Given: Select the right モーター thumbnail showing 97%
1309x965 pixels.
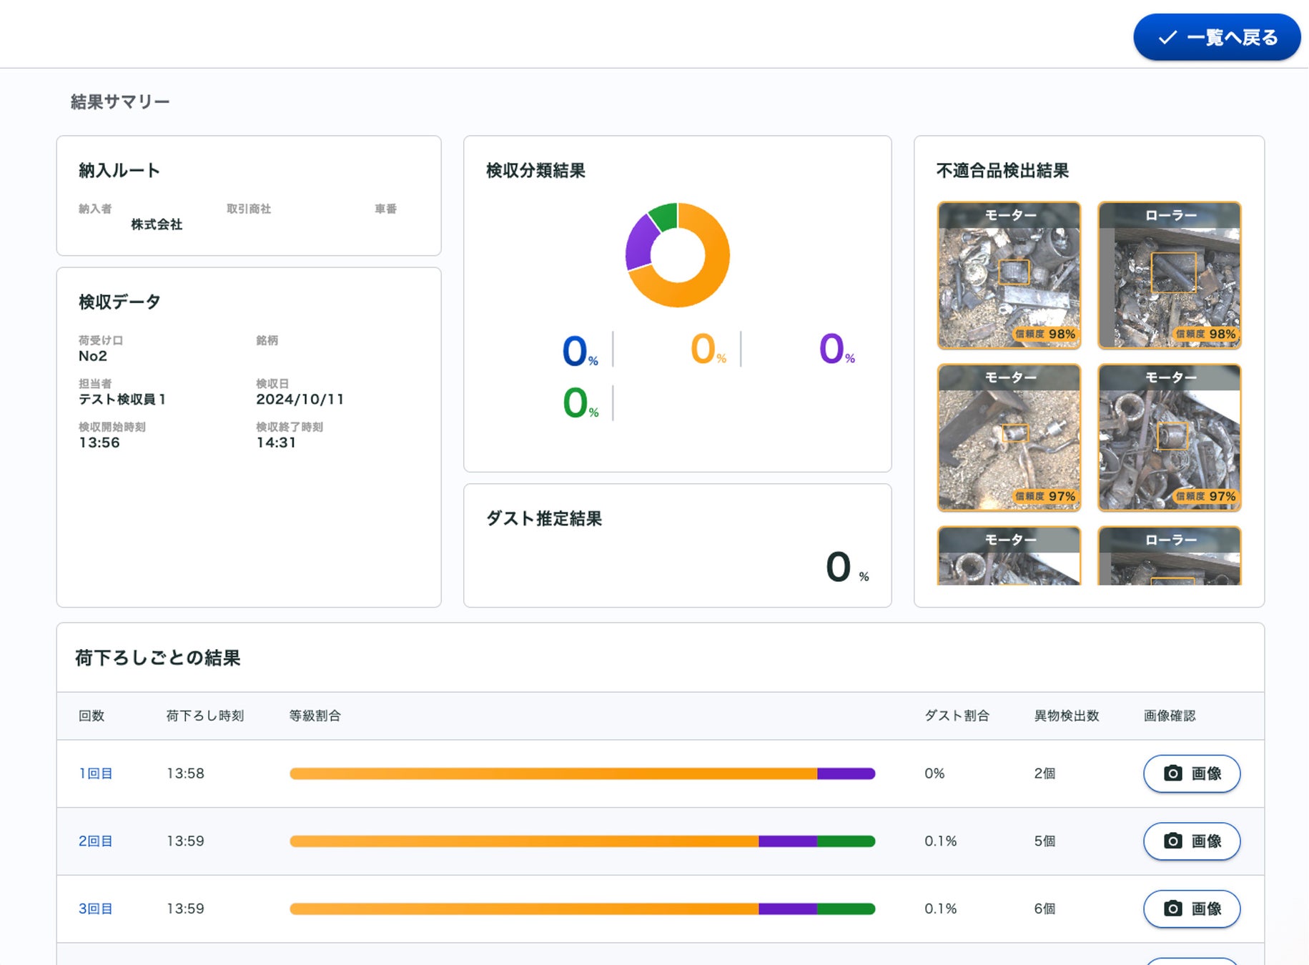Looking at the screenshot, I should coord(1169,437).
